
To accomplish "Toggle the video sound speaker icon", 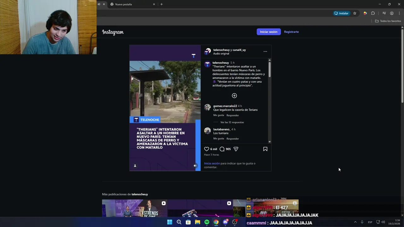I will coord(195,166).
